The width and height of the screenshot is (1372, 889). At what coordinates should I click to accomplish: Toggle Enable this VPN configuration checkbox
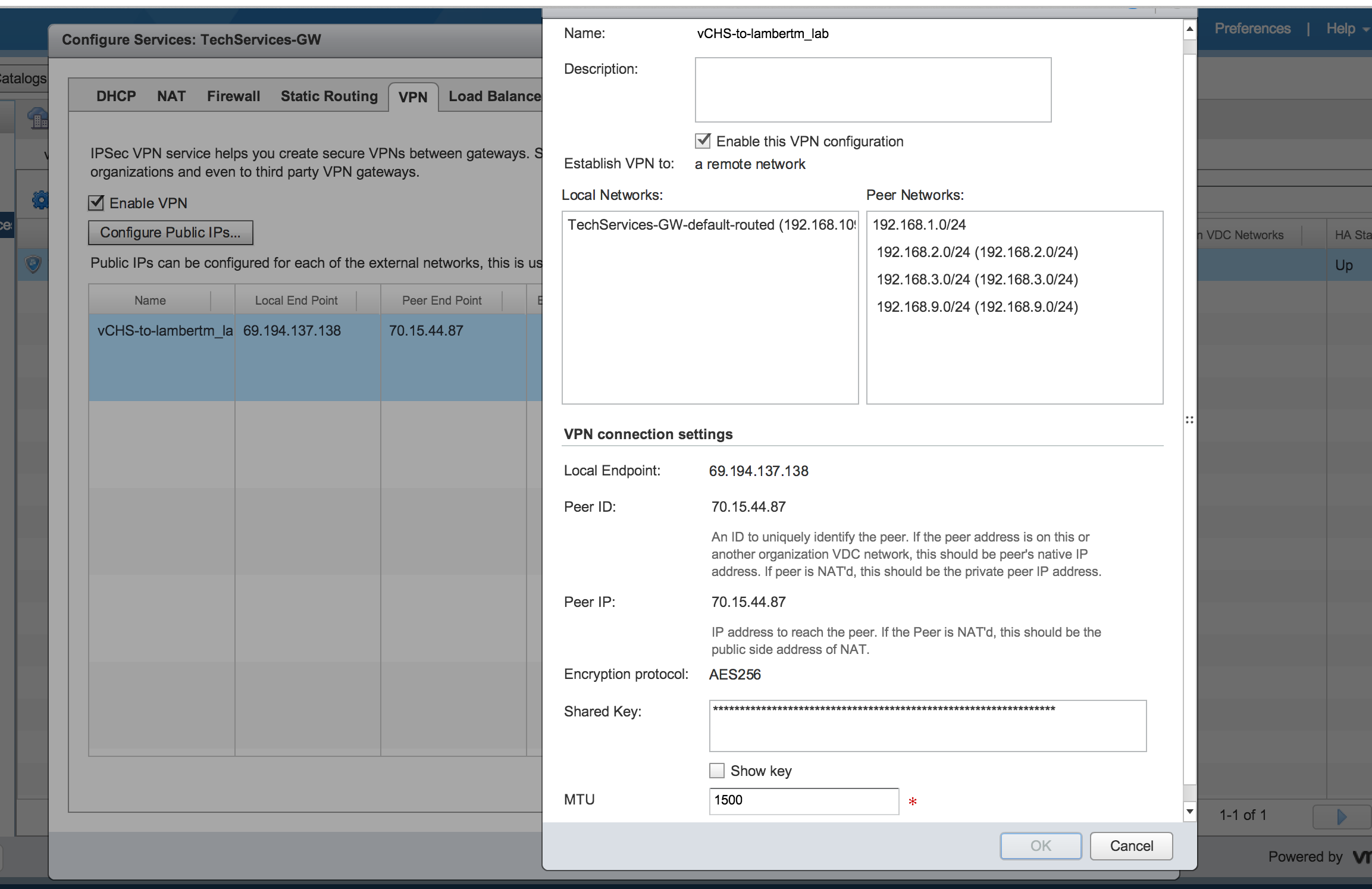click(703, 141)
